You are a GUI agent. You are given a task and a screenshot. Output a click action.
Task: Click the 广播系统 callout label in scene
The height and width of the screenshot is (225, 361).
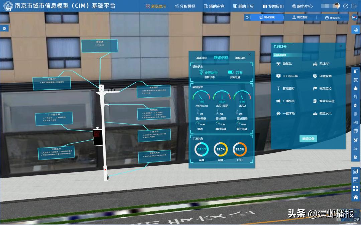[154, 135]
